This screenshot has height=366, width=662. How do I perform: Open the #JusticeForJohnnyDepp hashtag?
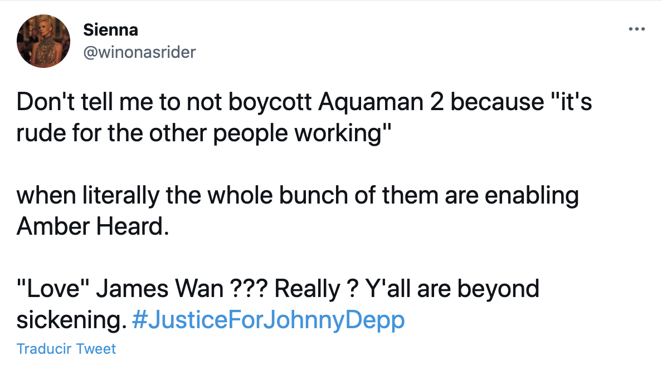pyautogui.click(x=269, y=320)
